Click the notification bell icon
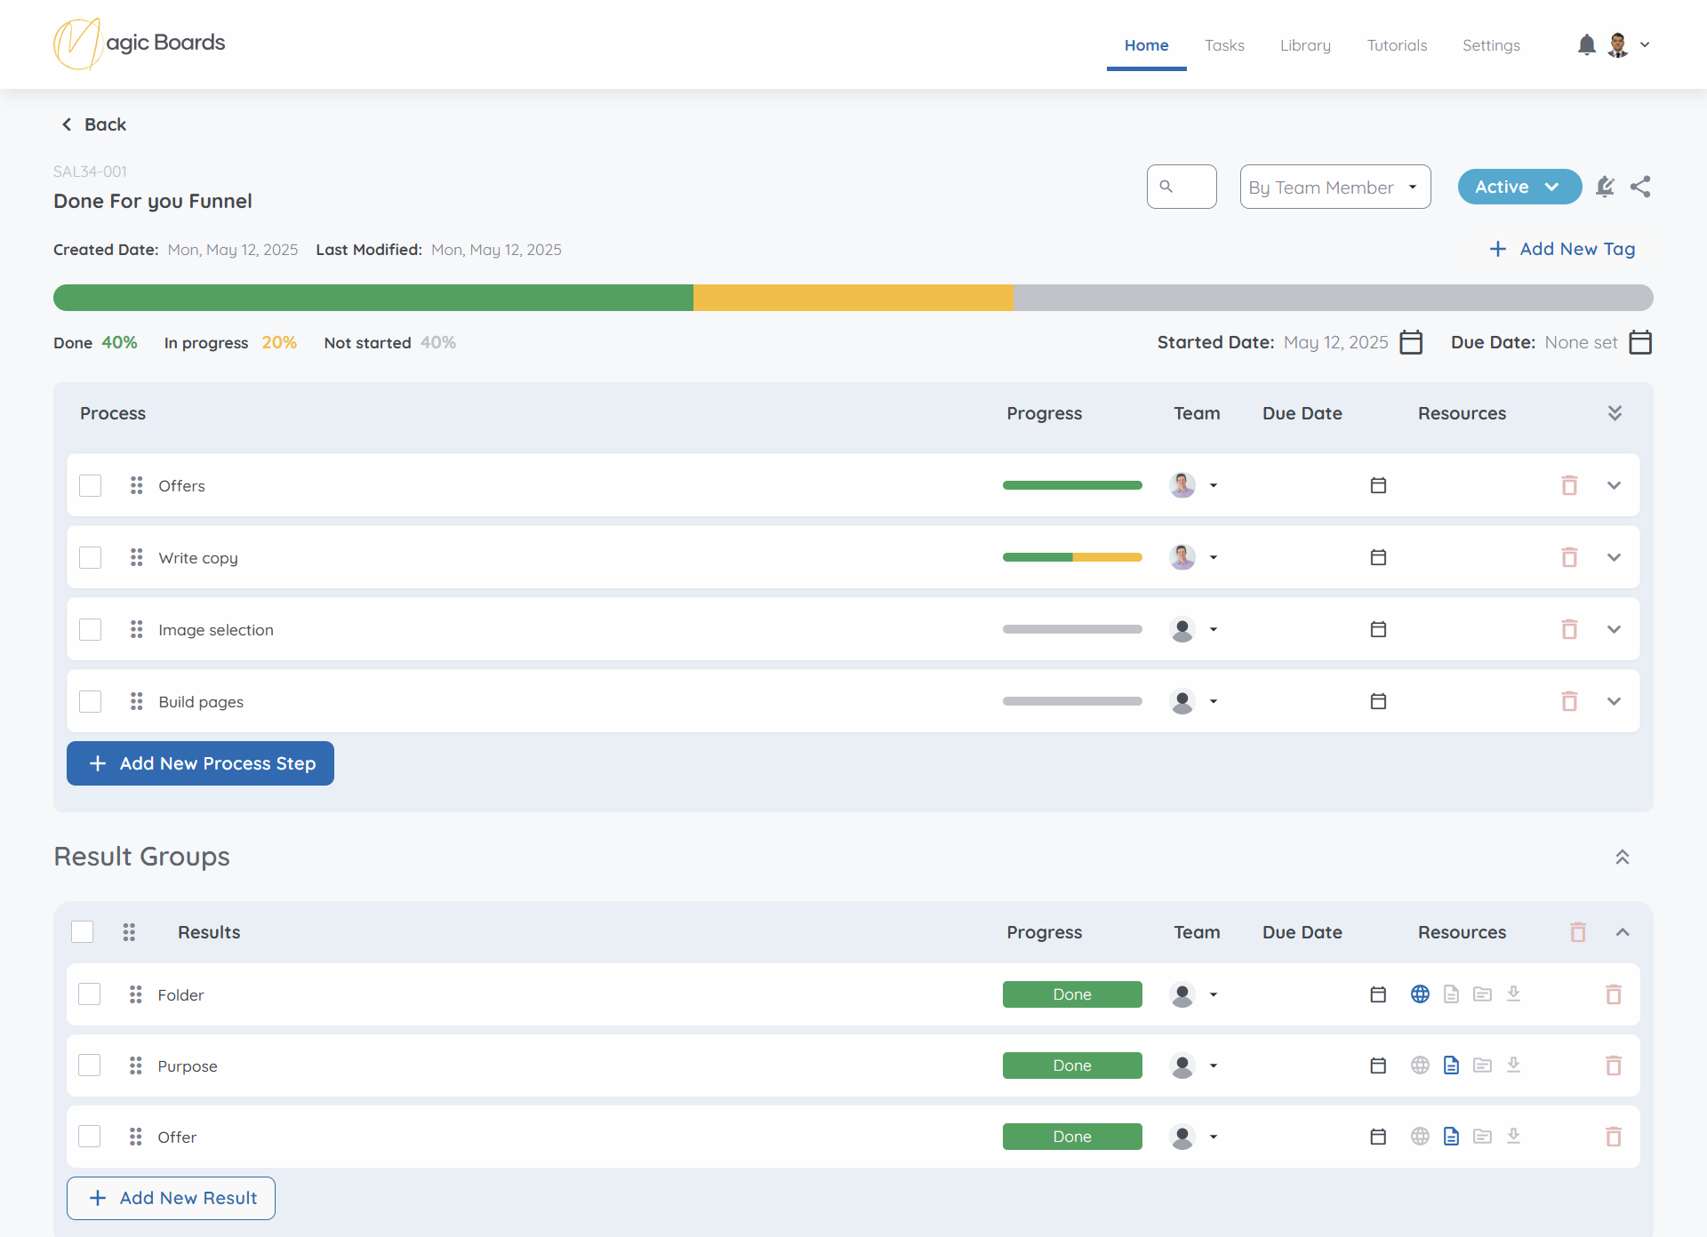The image size is (1707, 1237). (x=1586, y=44)
